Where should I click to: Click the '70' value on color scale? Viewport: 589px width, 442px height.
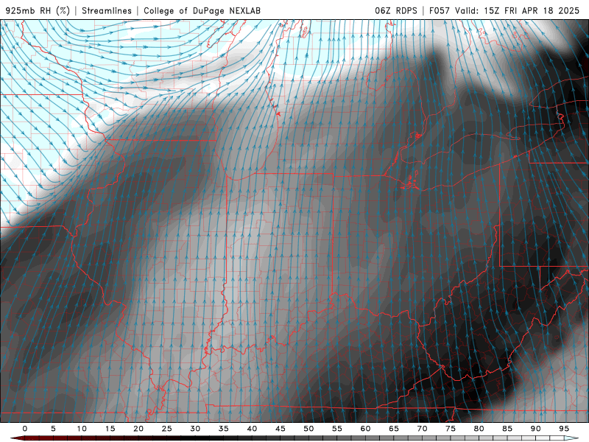tap(422, 429)
